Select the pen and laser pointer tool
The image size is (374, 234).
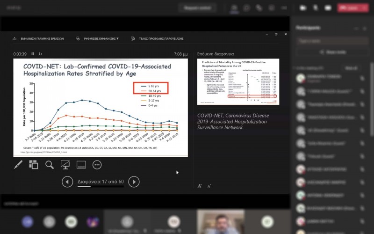point(18,164)
